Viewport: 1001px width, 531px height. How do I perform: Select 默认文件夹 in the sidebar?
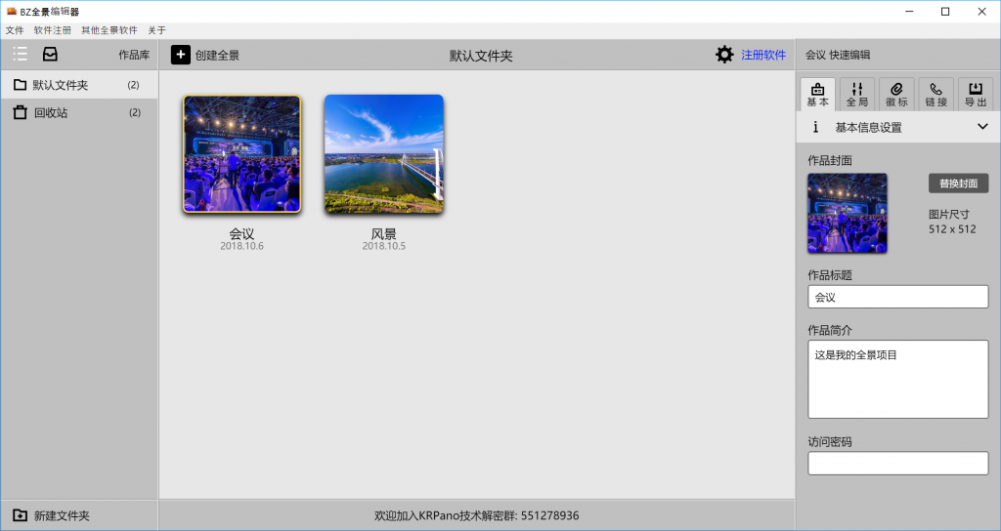click(x=79, y=85)
